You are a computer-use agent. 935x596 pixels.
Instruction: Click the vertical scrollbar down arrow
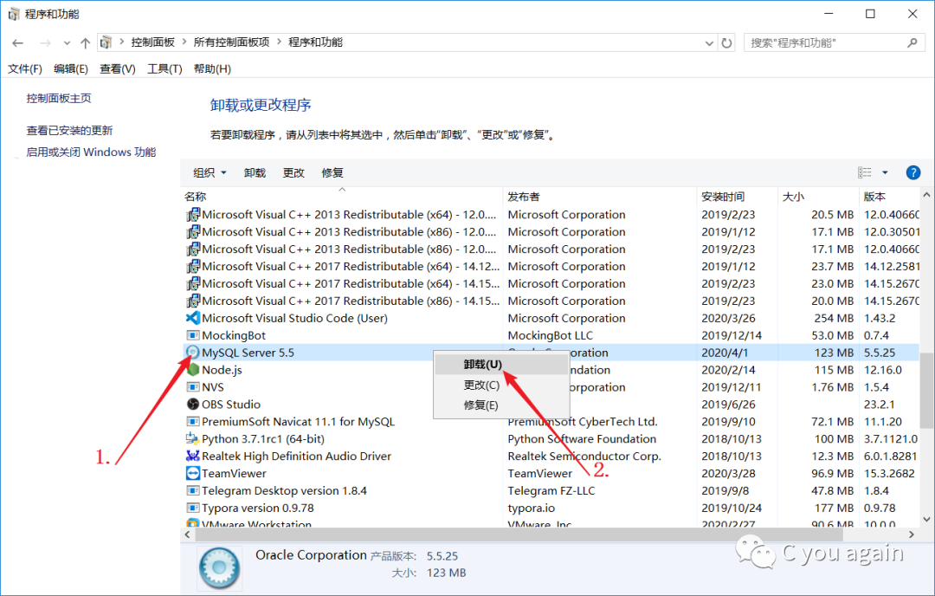926,520
